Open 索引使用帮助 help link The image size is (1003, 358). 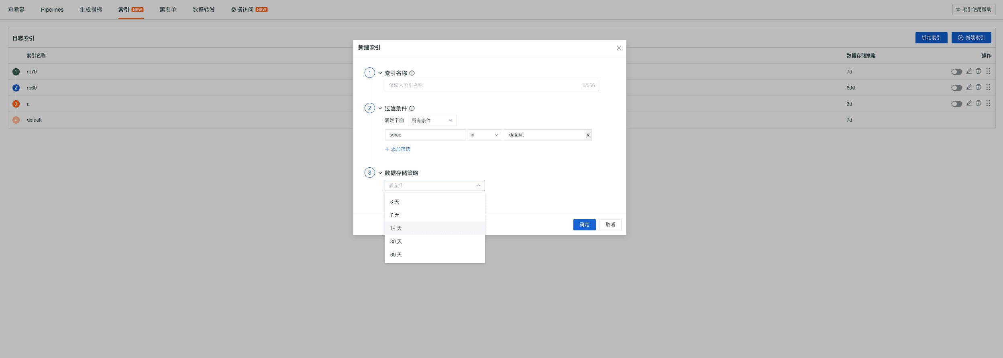coord(974,10)
